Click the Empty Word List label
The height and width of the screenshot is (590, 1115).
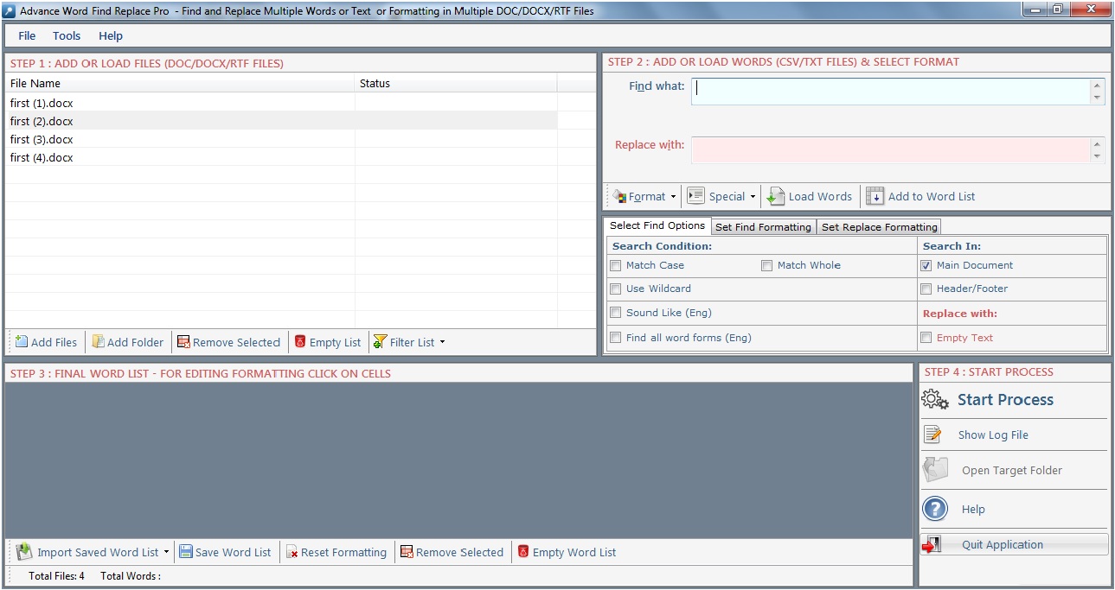574,553
